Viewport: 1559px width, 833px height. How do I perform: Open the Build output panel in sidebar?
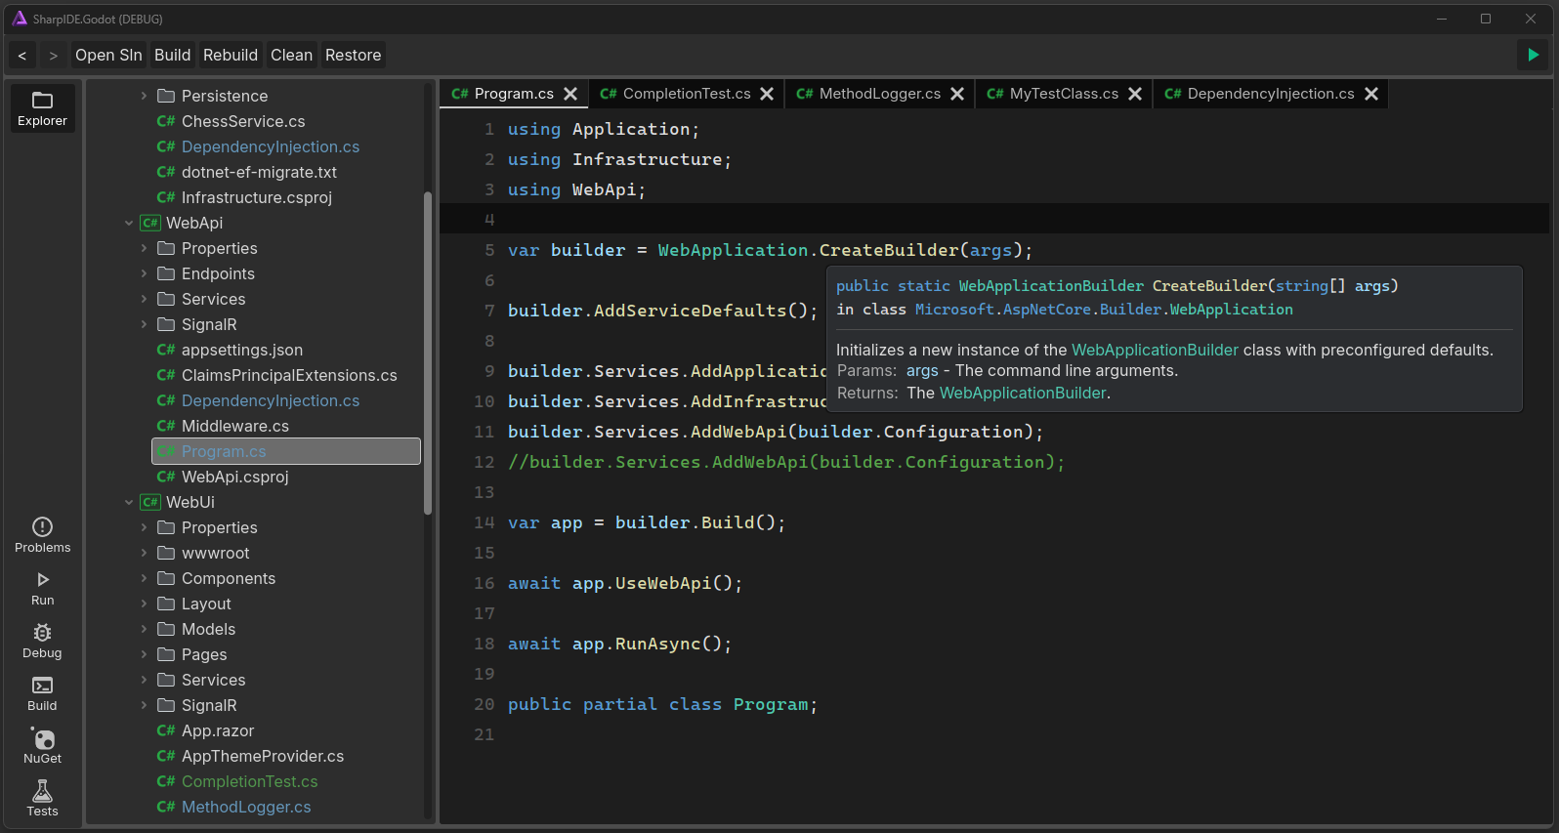tap(42, 694)
